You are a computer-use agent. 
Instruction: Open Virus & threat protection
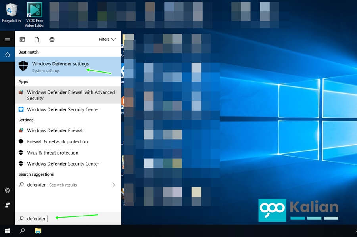click(68, 153)
